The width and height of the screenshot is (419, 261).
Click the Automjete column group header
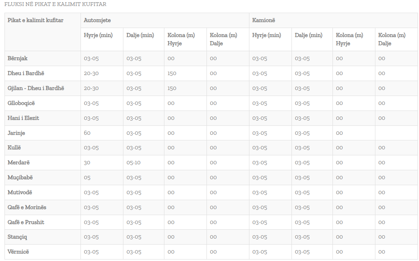[97, 20]
